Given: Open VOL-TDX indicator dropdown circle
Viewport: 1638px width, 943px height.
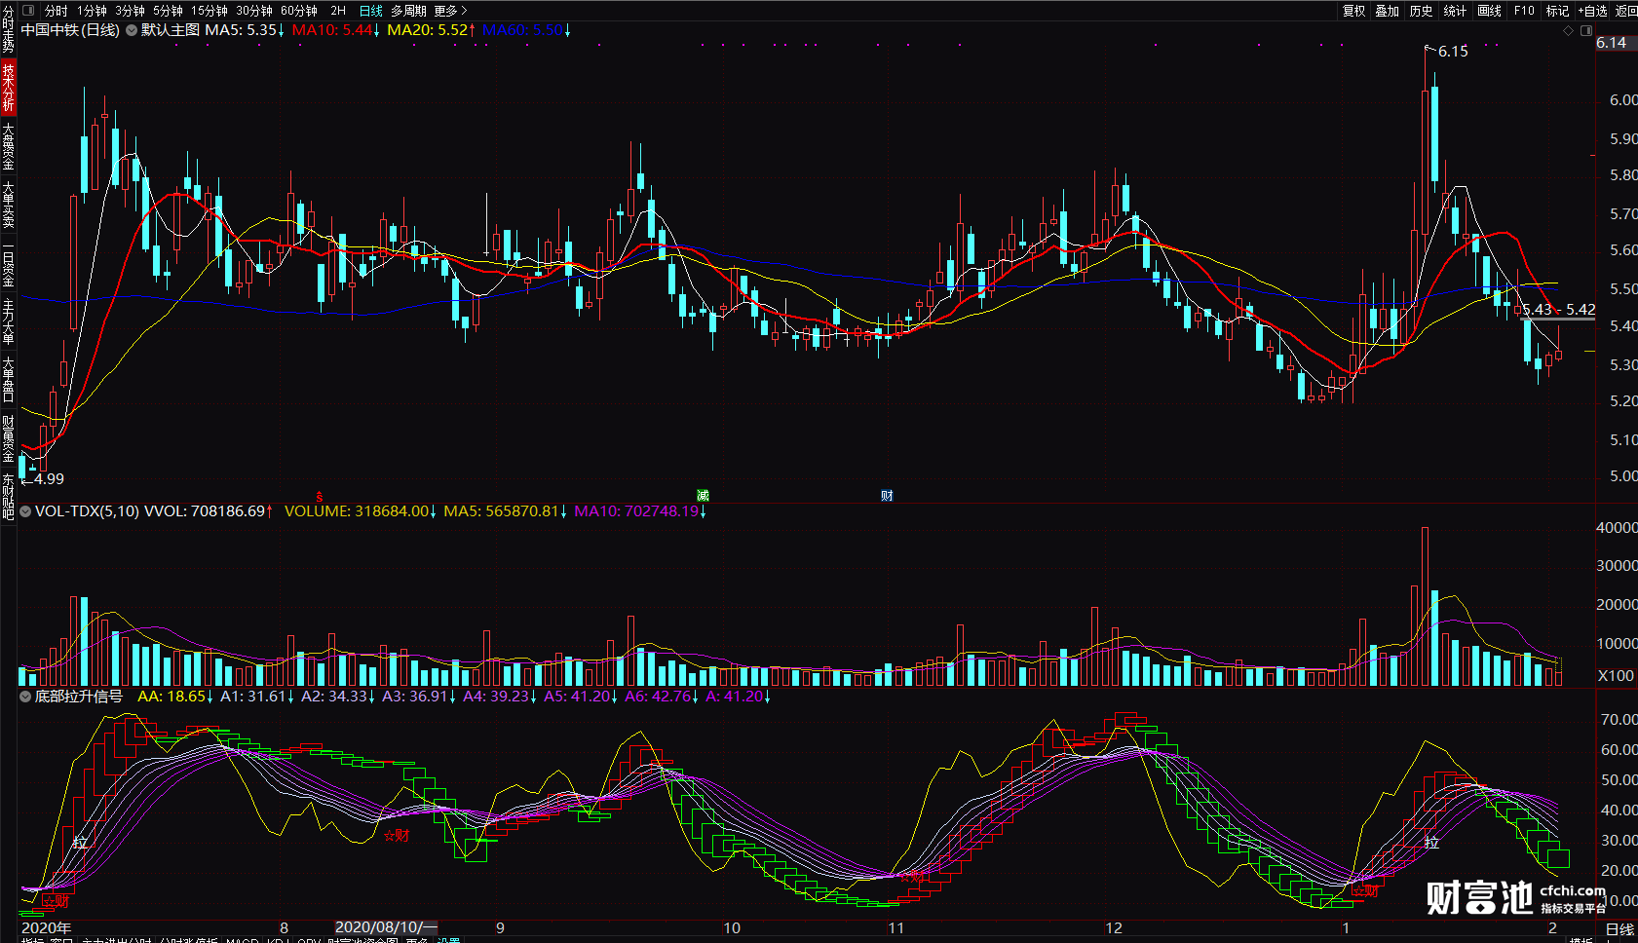Looking at the screenshot, I should point(25,511).
